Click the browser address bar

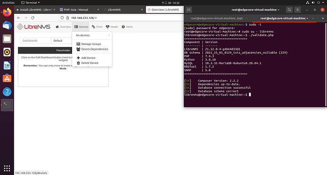[x=121, y=18]
